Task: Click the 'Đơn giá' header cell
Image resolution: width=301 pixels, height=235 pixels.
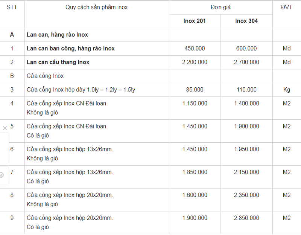Action: (221, 7)
